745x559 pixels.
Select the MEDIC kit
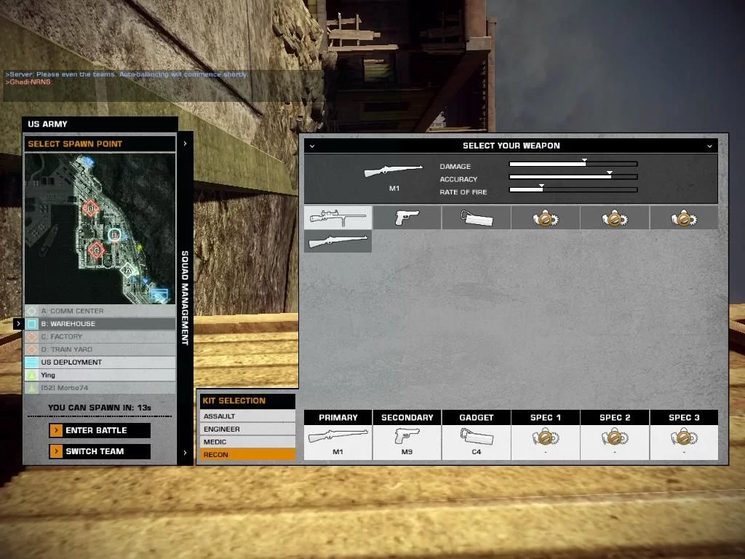coord(247,442)
